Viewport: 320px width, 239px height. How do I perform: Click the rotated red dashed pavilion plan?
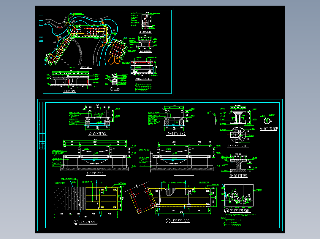point(142,198)
